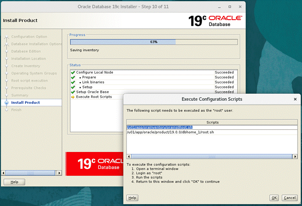Click green checkmark beside Configure Local Node
Screen dimensions: 302x206
tap(73, 72)
